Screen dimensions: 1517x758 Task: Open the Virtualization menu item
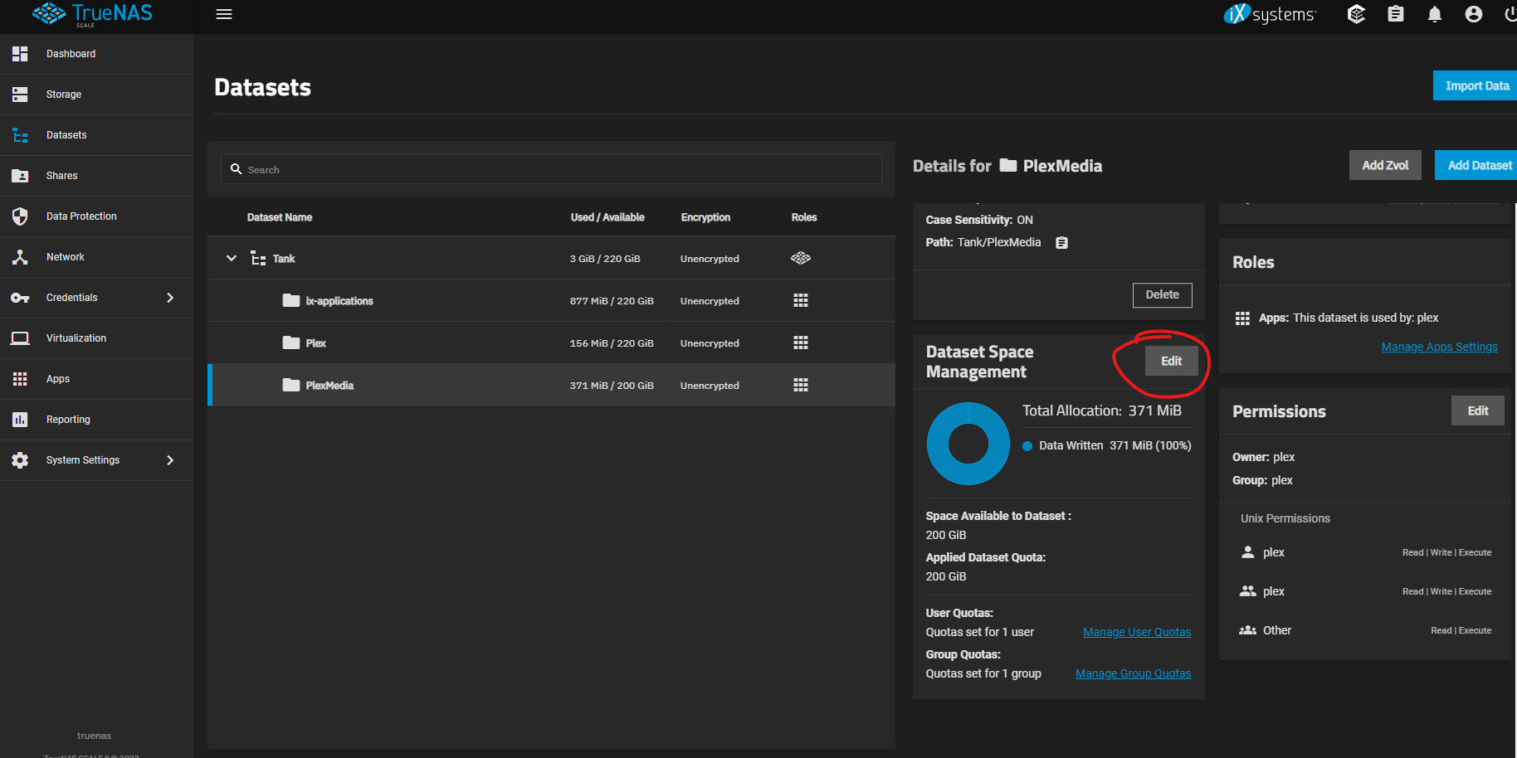point(97,338)
